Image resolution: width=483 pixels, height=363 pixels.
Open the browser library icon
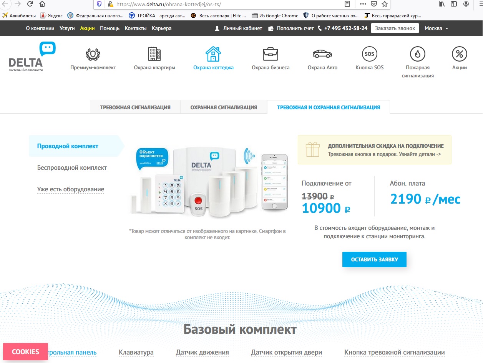tap(442, 4)
